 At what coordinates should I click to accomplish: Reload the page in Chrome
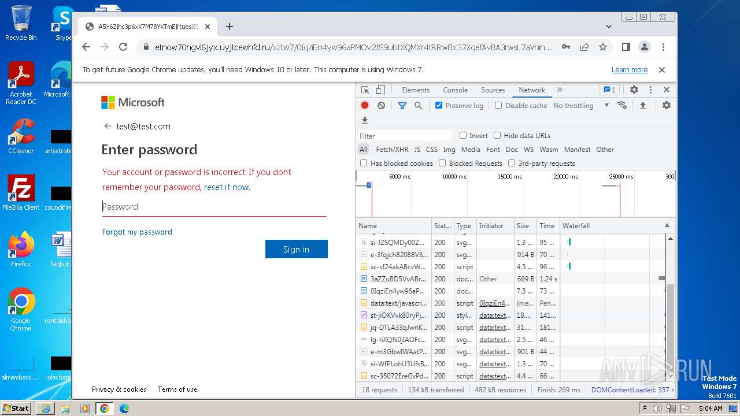[123, 47]
